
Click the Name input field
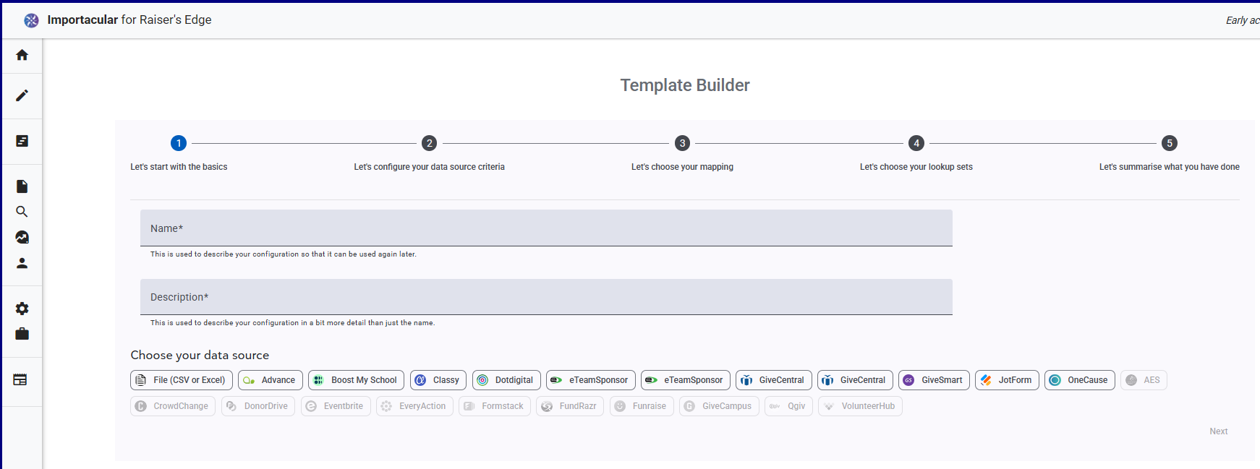545,228
